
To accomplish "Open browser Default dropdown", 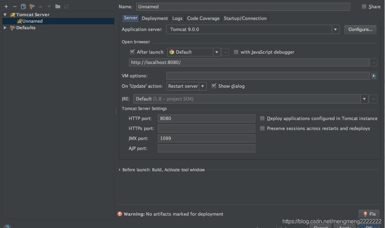I will (216, 52).
